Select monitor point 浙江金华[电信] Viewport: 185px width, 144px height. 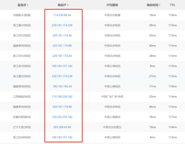(22, 66)
